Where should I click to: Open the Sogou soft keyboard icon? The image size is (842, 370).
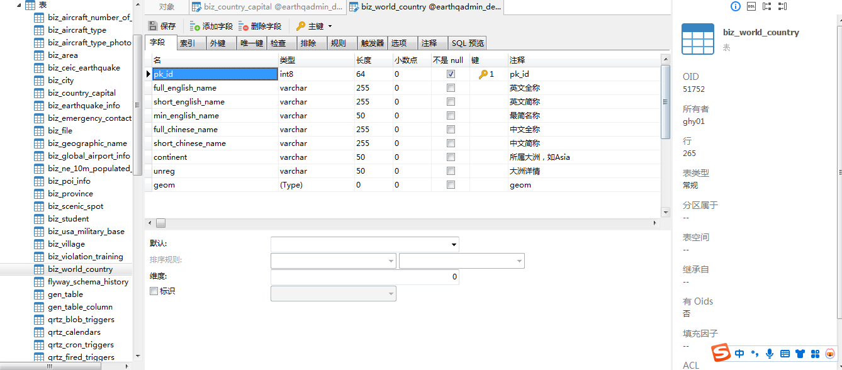[x=785, y=354]
